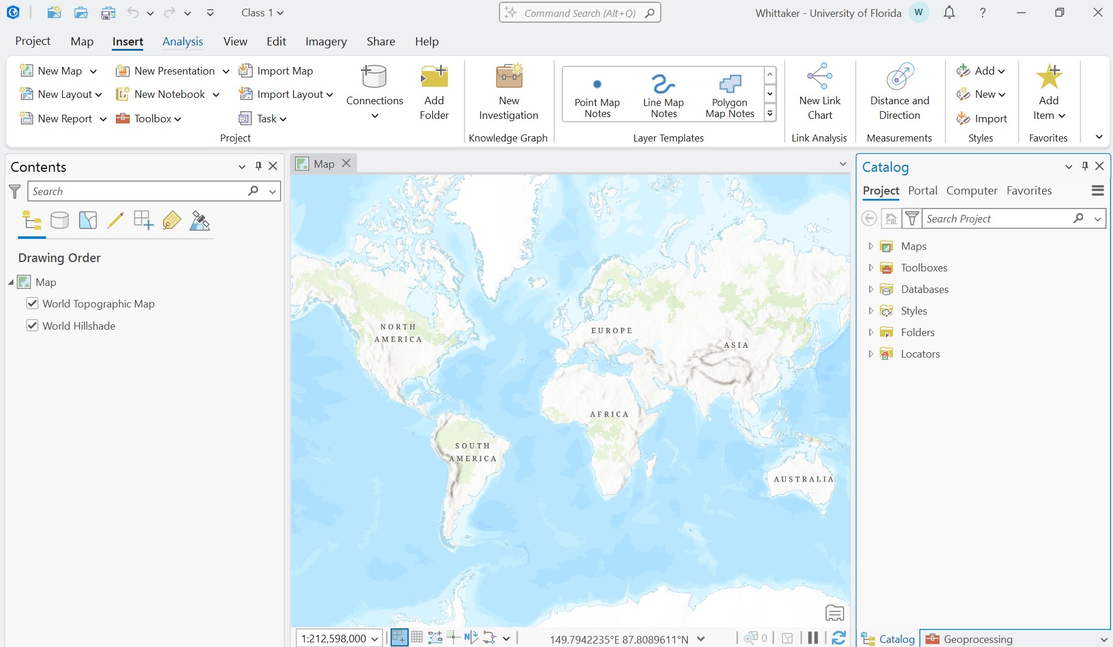This screenshot has width=1113, height=647.
Task: Switch to List By Data Source view
Action: 59,220
